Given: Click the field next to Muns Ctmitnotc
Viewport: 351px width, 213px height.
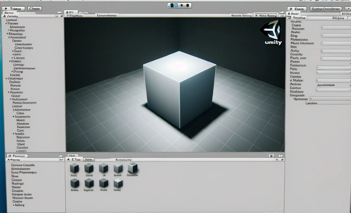Looking at the screenshot, I should (336, 43).
